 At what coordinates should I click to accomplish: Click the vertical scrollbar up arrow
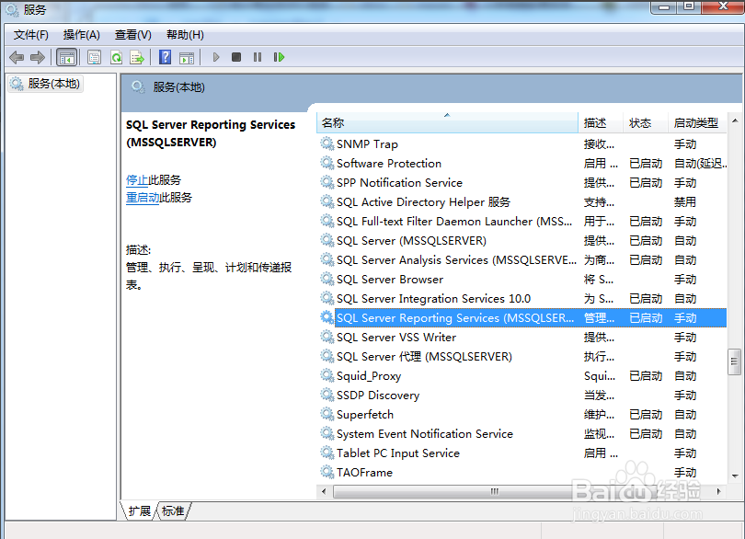[735, 121]
